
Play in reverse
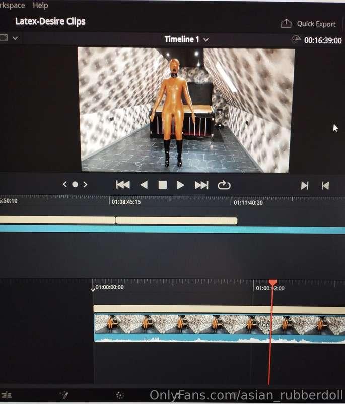coord(144,185)
